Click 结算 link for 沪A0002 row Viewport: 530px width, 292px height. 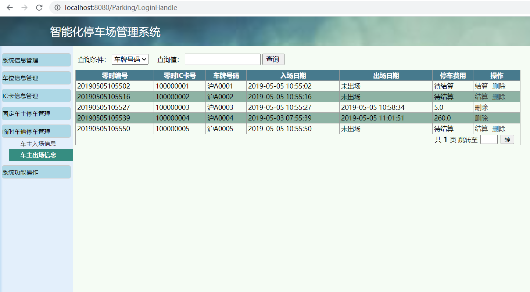point(481,97)
